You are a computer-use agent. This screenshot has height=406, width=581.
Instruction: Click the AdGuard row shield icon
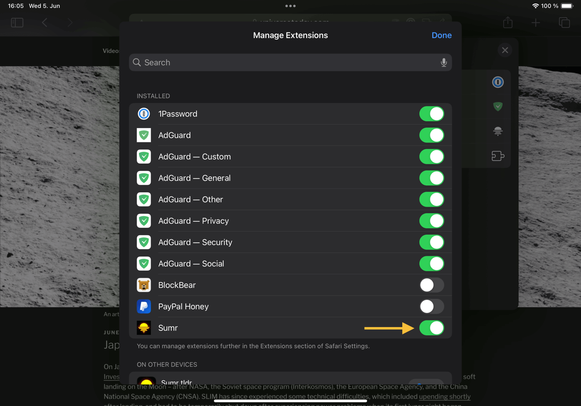(x=144, y=135)
